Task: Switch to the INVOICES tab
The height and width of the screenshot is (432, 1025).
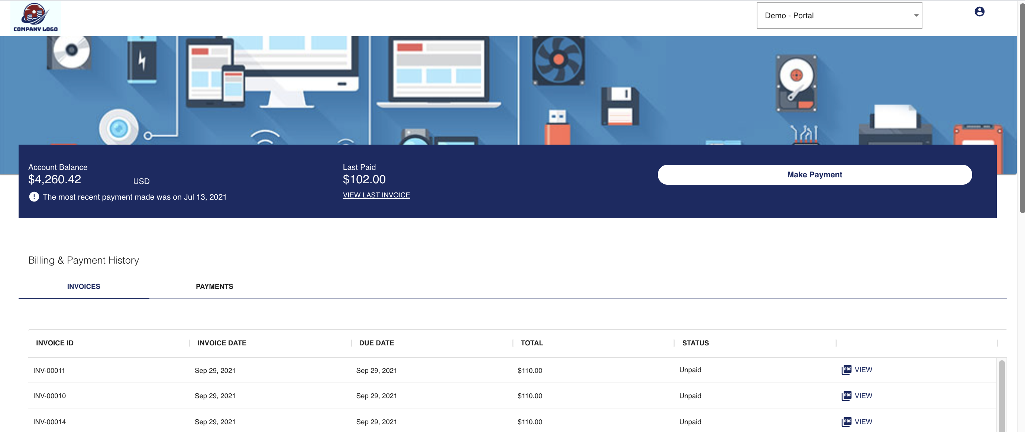Action: (x=84, y=286)
